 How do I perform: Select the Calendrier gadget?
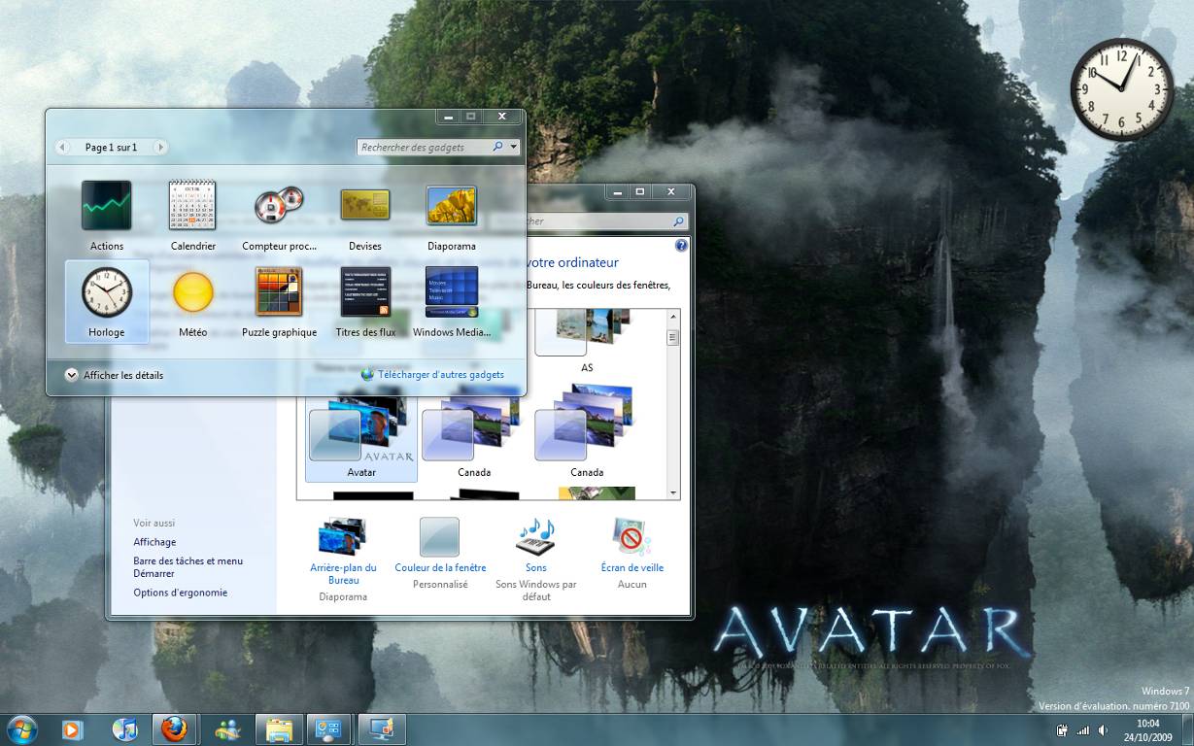(x=192, y=216)
